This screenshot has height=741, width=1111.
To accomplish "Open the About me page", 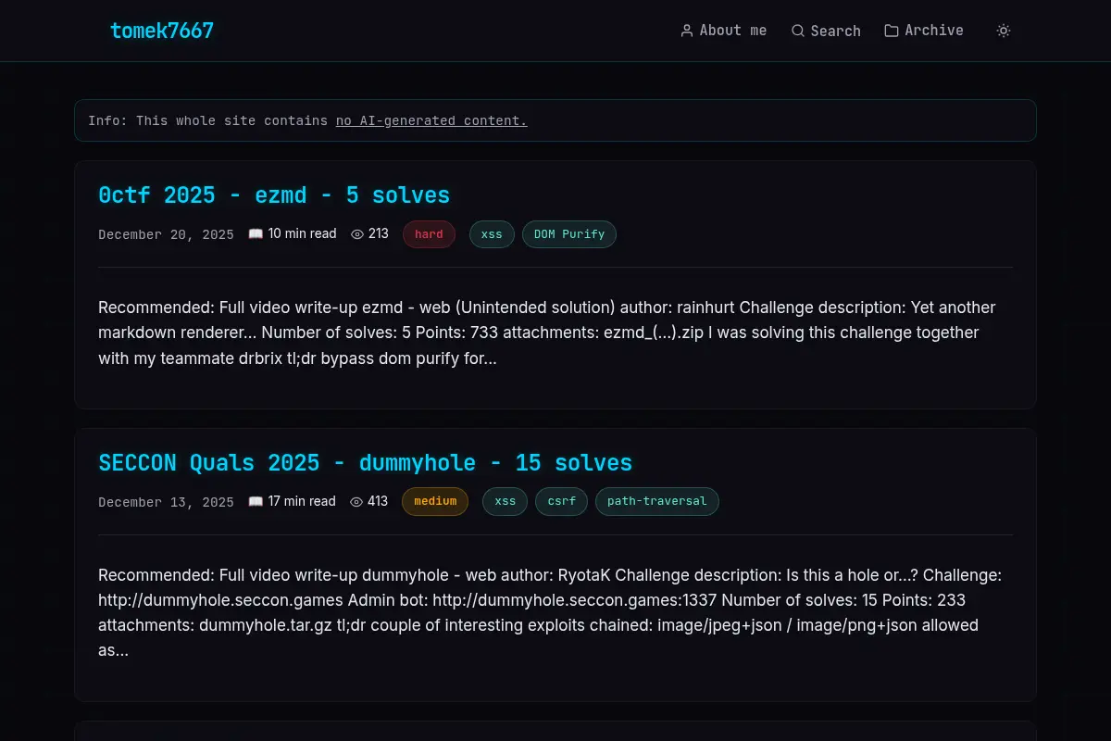I will 724,31.
